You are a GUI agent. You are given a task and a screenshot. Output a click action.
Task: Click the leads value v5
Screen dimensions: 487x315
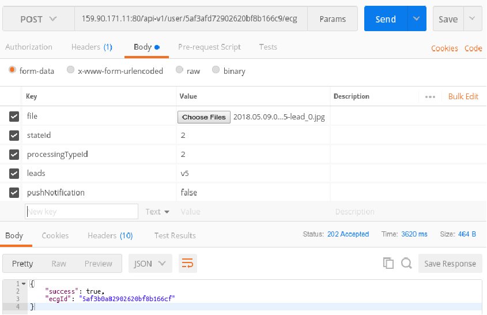pyautogui.click(x=184, y=174)
